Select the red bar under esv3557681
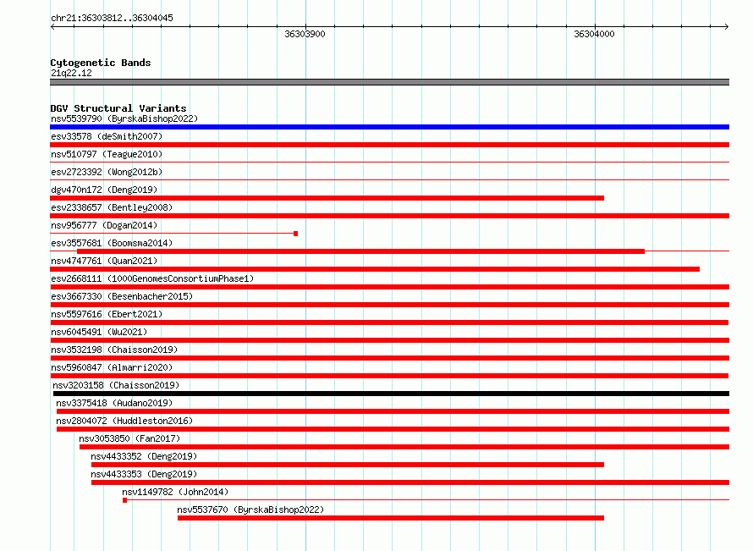Viewport: 753px width, 551px height. pyautogui.click(x=360, y=251)
